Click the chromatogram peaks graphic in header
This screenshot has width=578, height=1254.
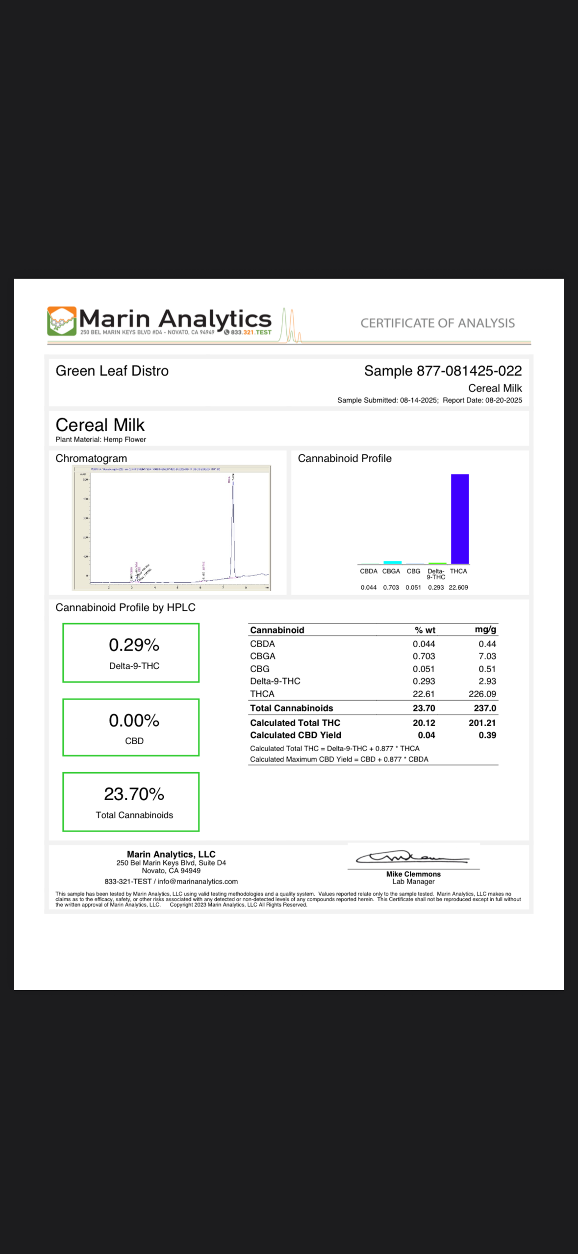[291, 325]
